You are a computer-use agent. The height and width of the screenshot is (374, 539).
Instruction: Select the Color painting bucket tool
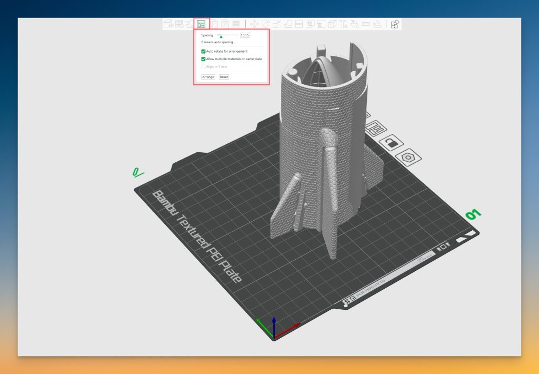tap(355, 24)
